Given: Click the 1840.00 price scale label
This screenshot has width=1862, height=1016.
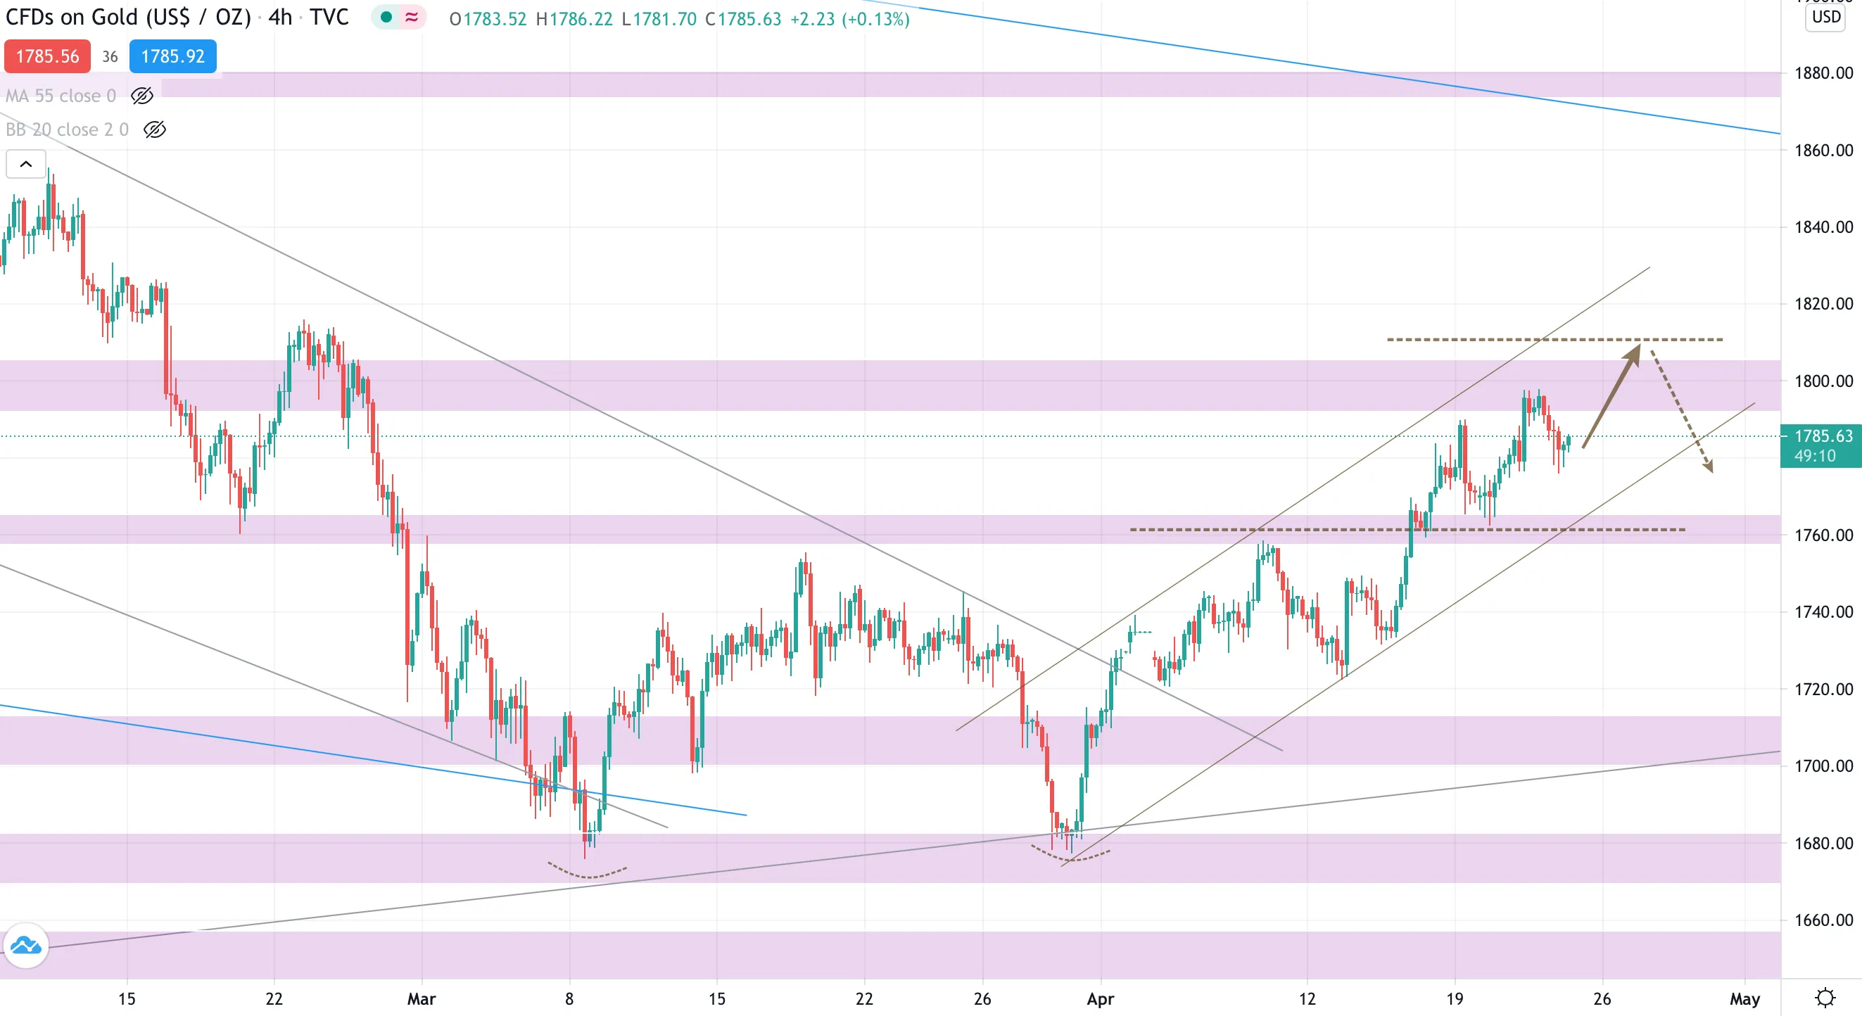Looking at the screenshot, I should tap(1824, 227).
